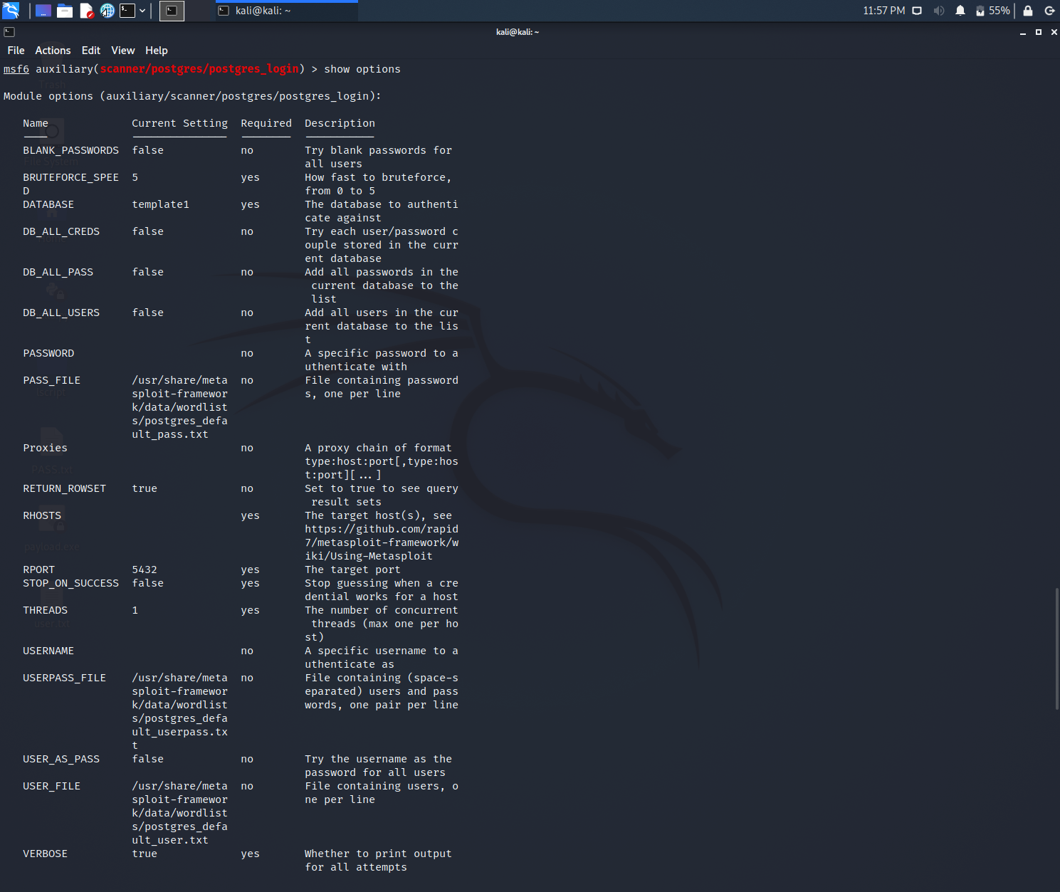Image resolution: width=1060 pixels, height=892 pixels.
Task: Open the View menu
Action: (x=122, y=51)
